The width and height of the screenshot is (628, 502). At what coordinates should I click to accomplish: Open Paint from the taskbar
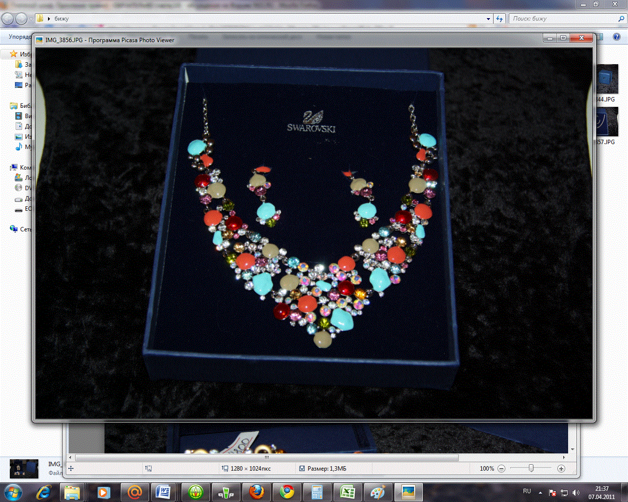[x=377, y=492]
